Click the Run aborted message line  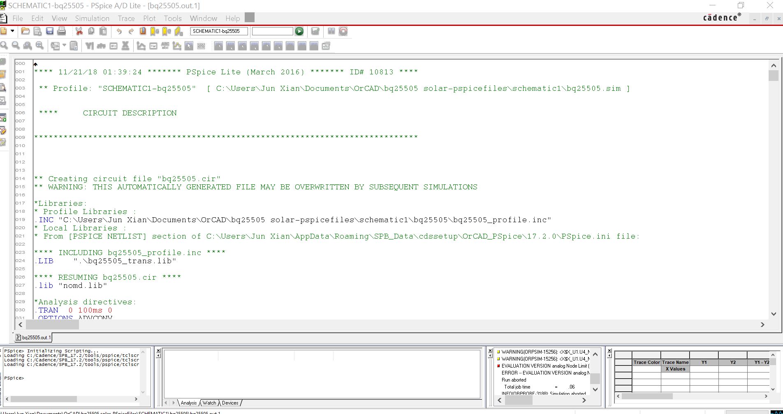pyautogui.click(x=514, y=380)
